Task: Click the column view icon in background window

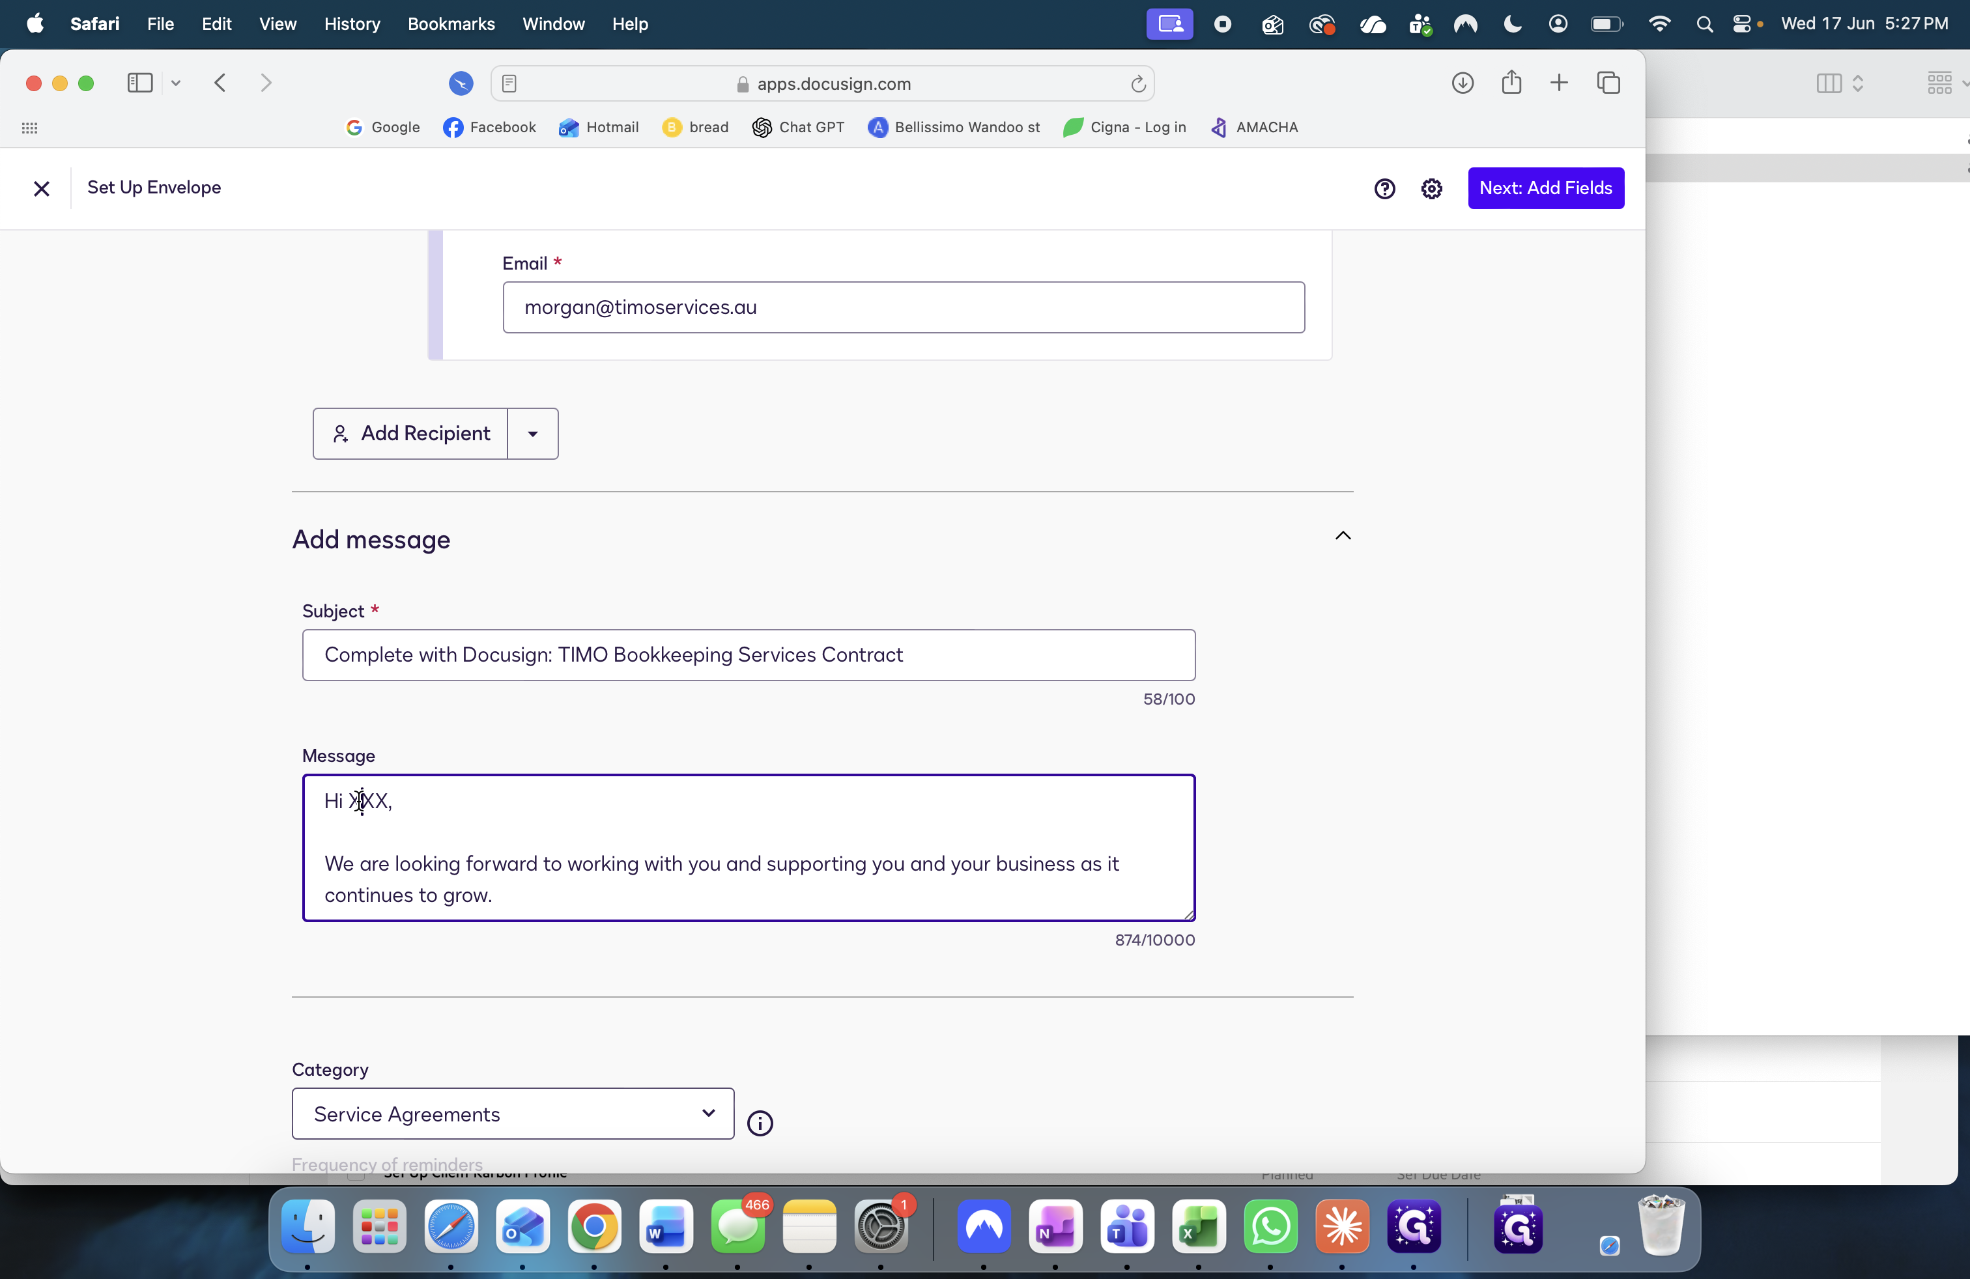Action: (1829, 83)
